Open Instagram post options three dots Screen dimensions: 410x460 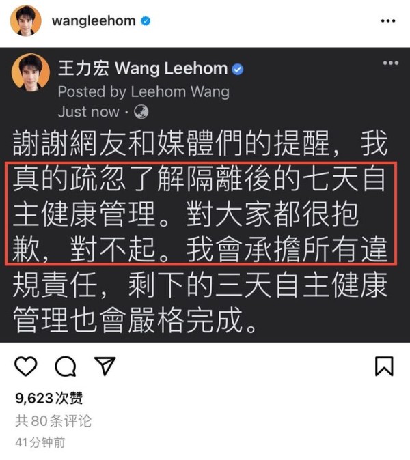point(388,21)
